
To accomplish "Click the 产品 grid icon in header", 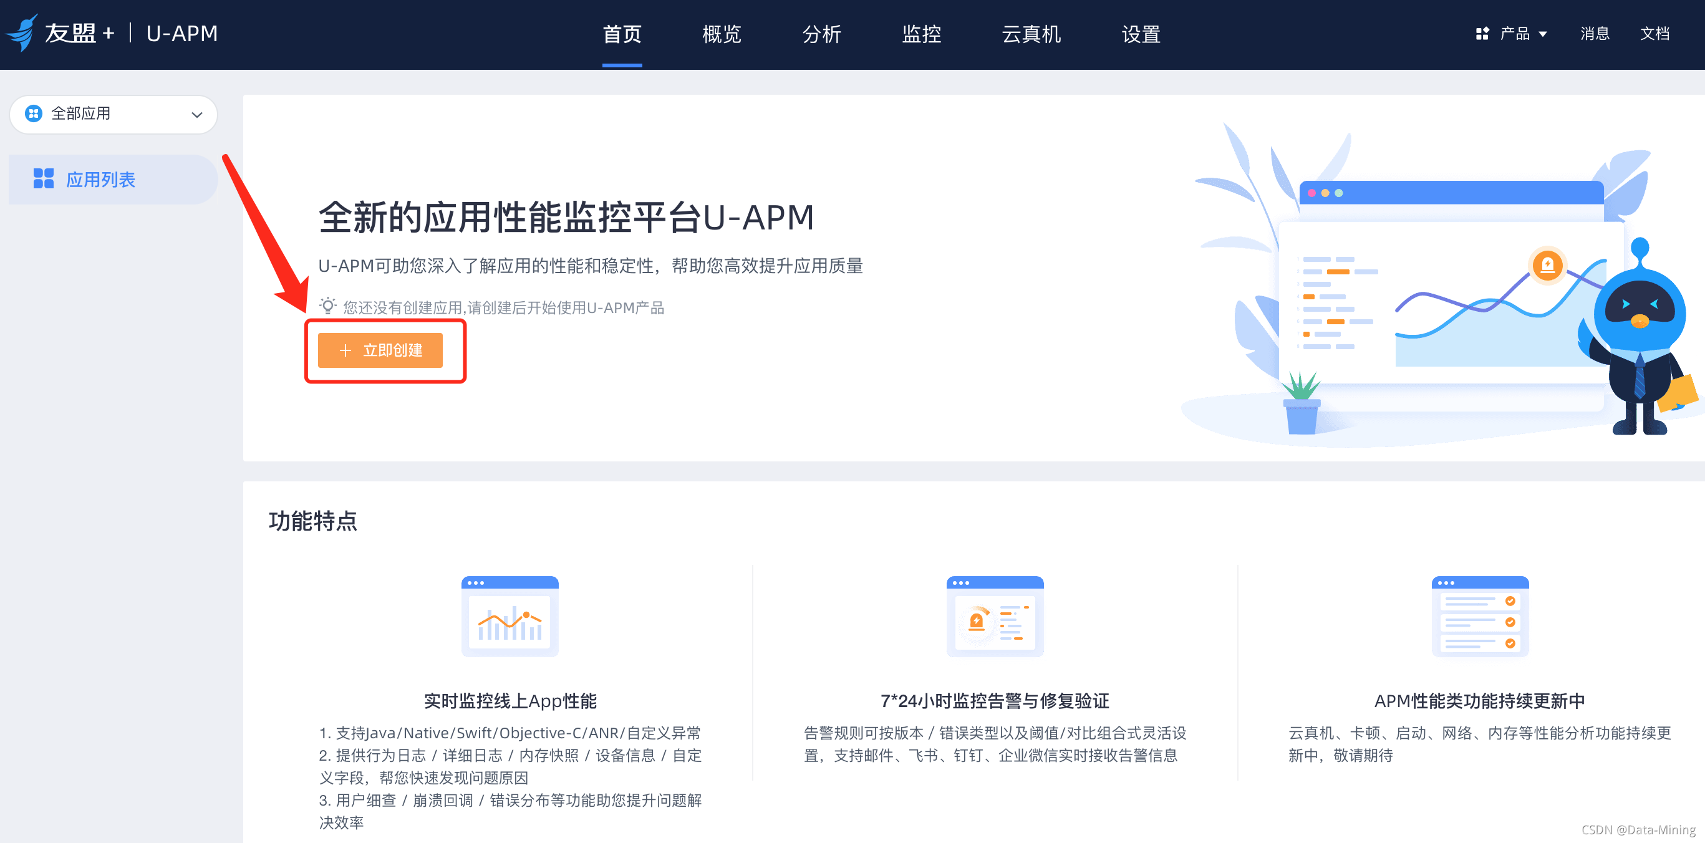I will [x=1482, y=34].
